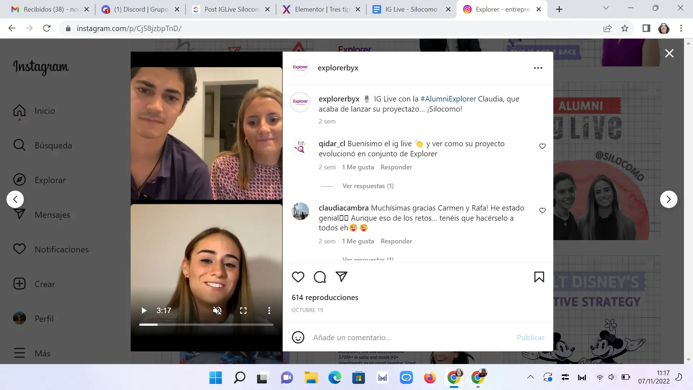Open the tab search dropdown
The height and width of the screenshot is (390, 693).
(606, 8)
